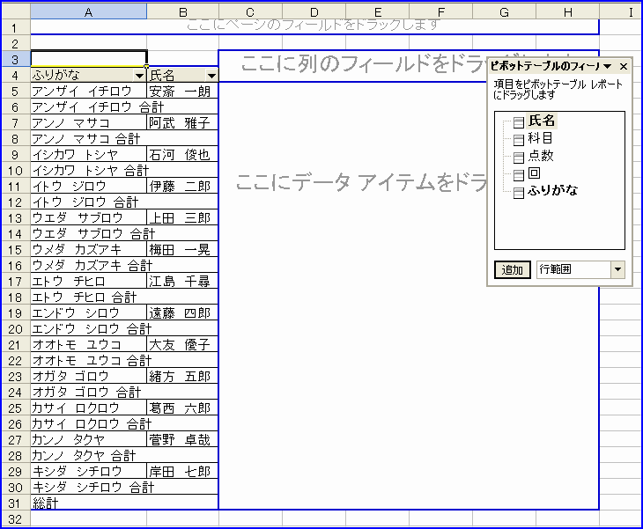Click cell アンノ マサコ
643x529 pixels.
coord(89,123)
